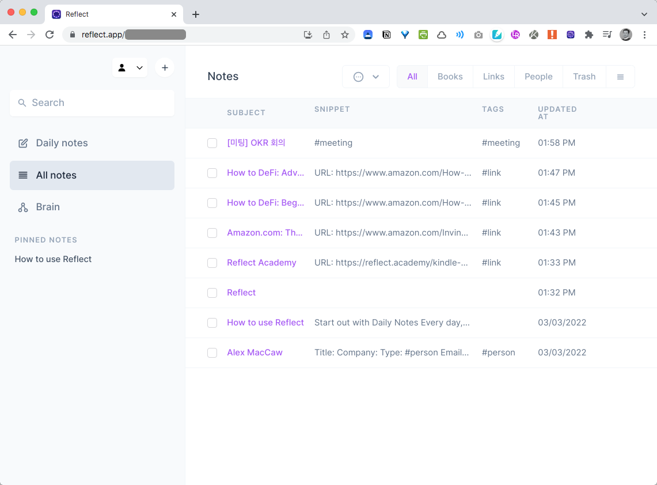657x485 pixels.
Task: Switch to the People tab
Action: 538,77
